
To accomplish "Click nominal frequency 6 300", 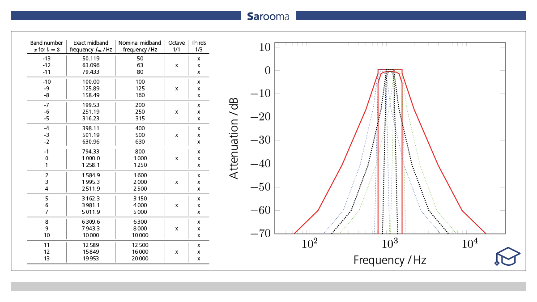I will [140, 222].
